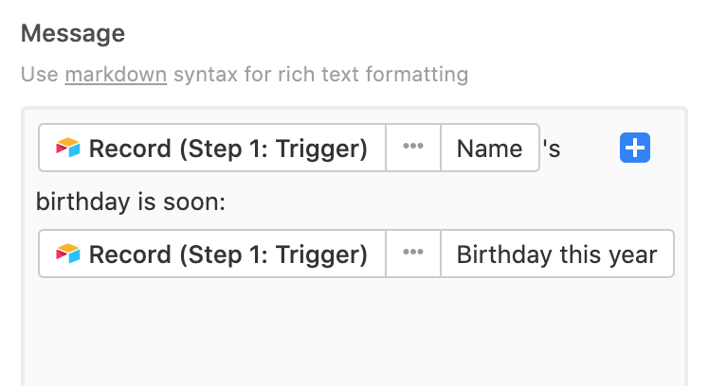Click the blue plus insert-token button
The width and height of the screenshot is (709, 386).
(x=635, y=148)
